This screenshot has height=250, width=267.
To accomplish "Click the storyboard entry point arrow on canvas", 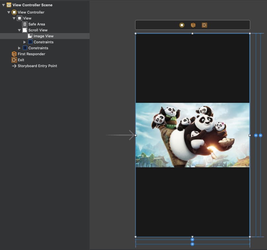I will tap(120, 135).
